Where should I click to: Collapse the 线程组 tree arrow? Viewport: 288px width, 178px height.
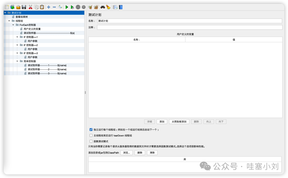point(9,21)
